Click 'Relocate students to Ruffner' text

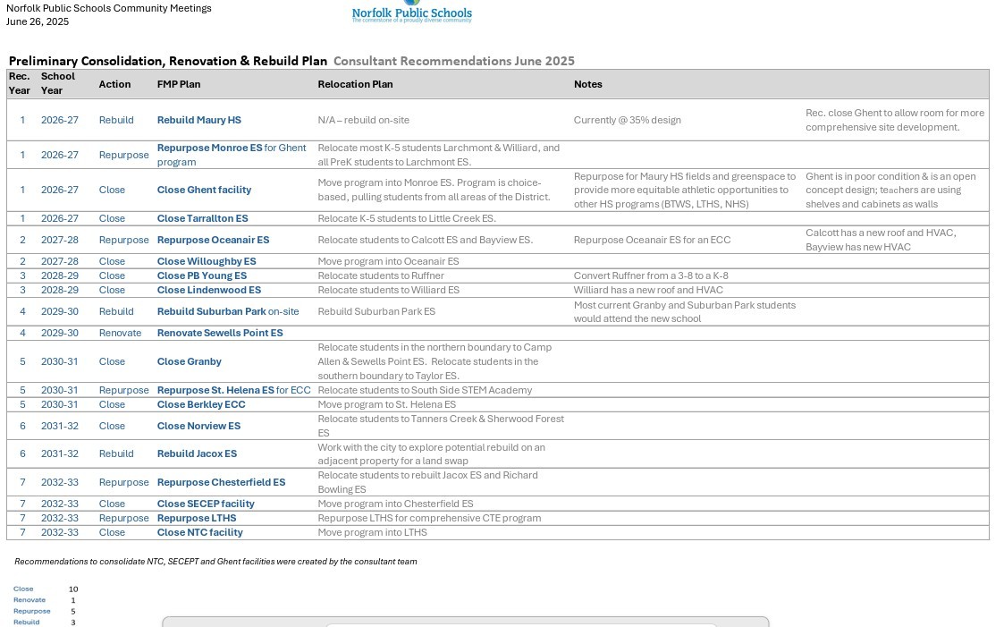(381, 275)
